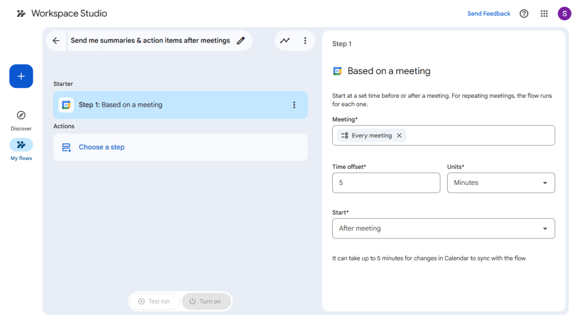Click the Discover label
The width and height of the screenshot is (579, 325).
[21, 129]
